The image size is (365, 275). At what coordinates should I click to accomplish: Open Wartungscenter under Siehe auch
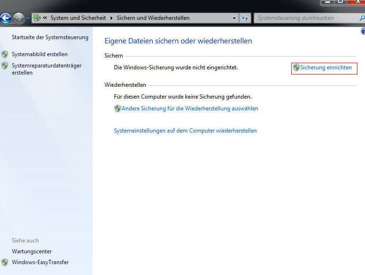click(32, 251)
